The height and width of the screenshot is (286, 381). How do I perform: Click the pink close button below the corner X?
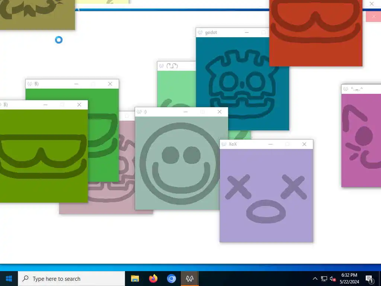(374, 16)
